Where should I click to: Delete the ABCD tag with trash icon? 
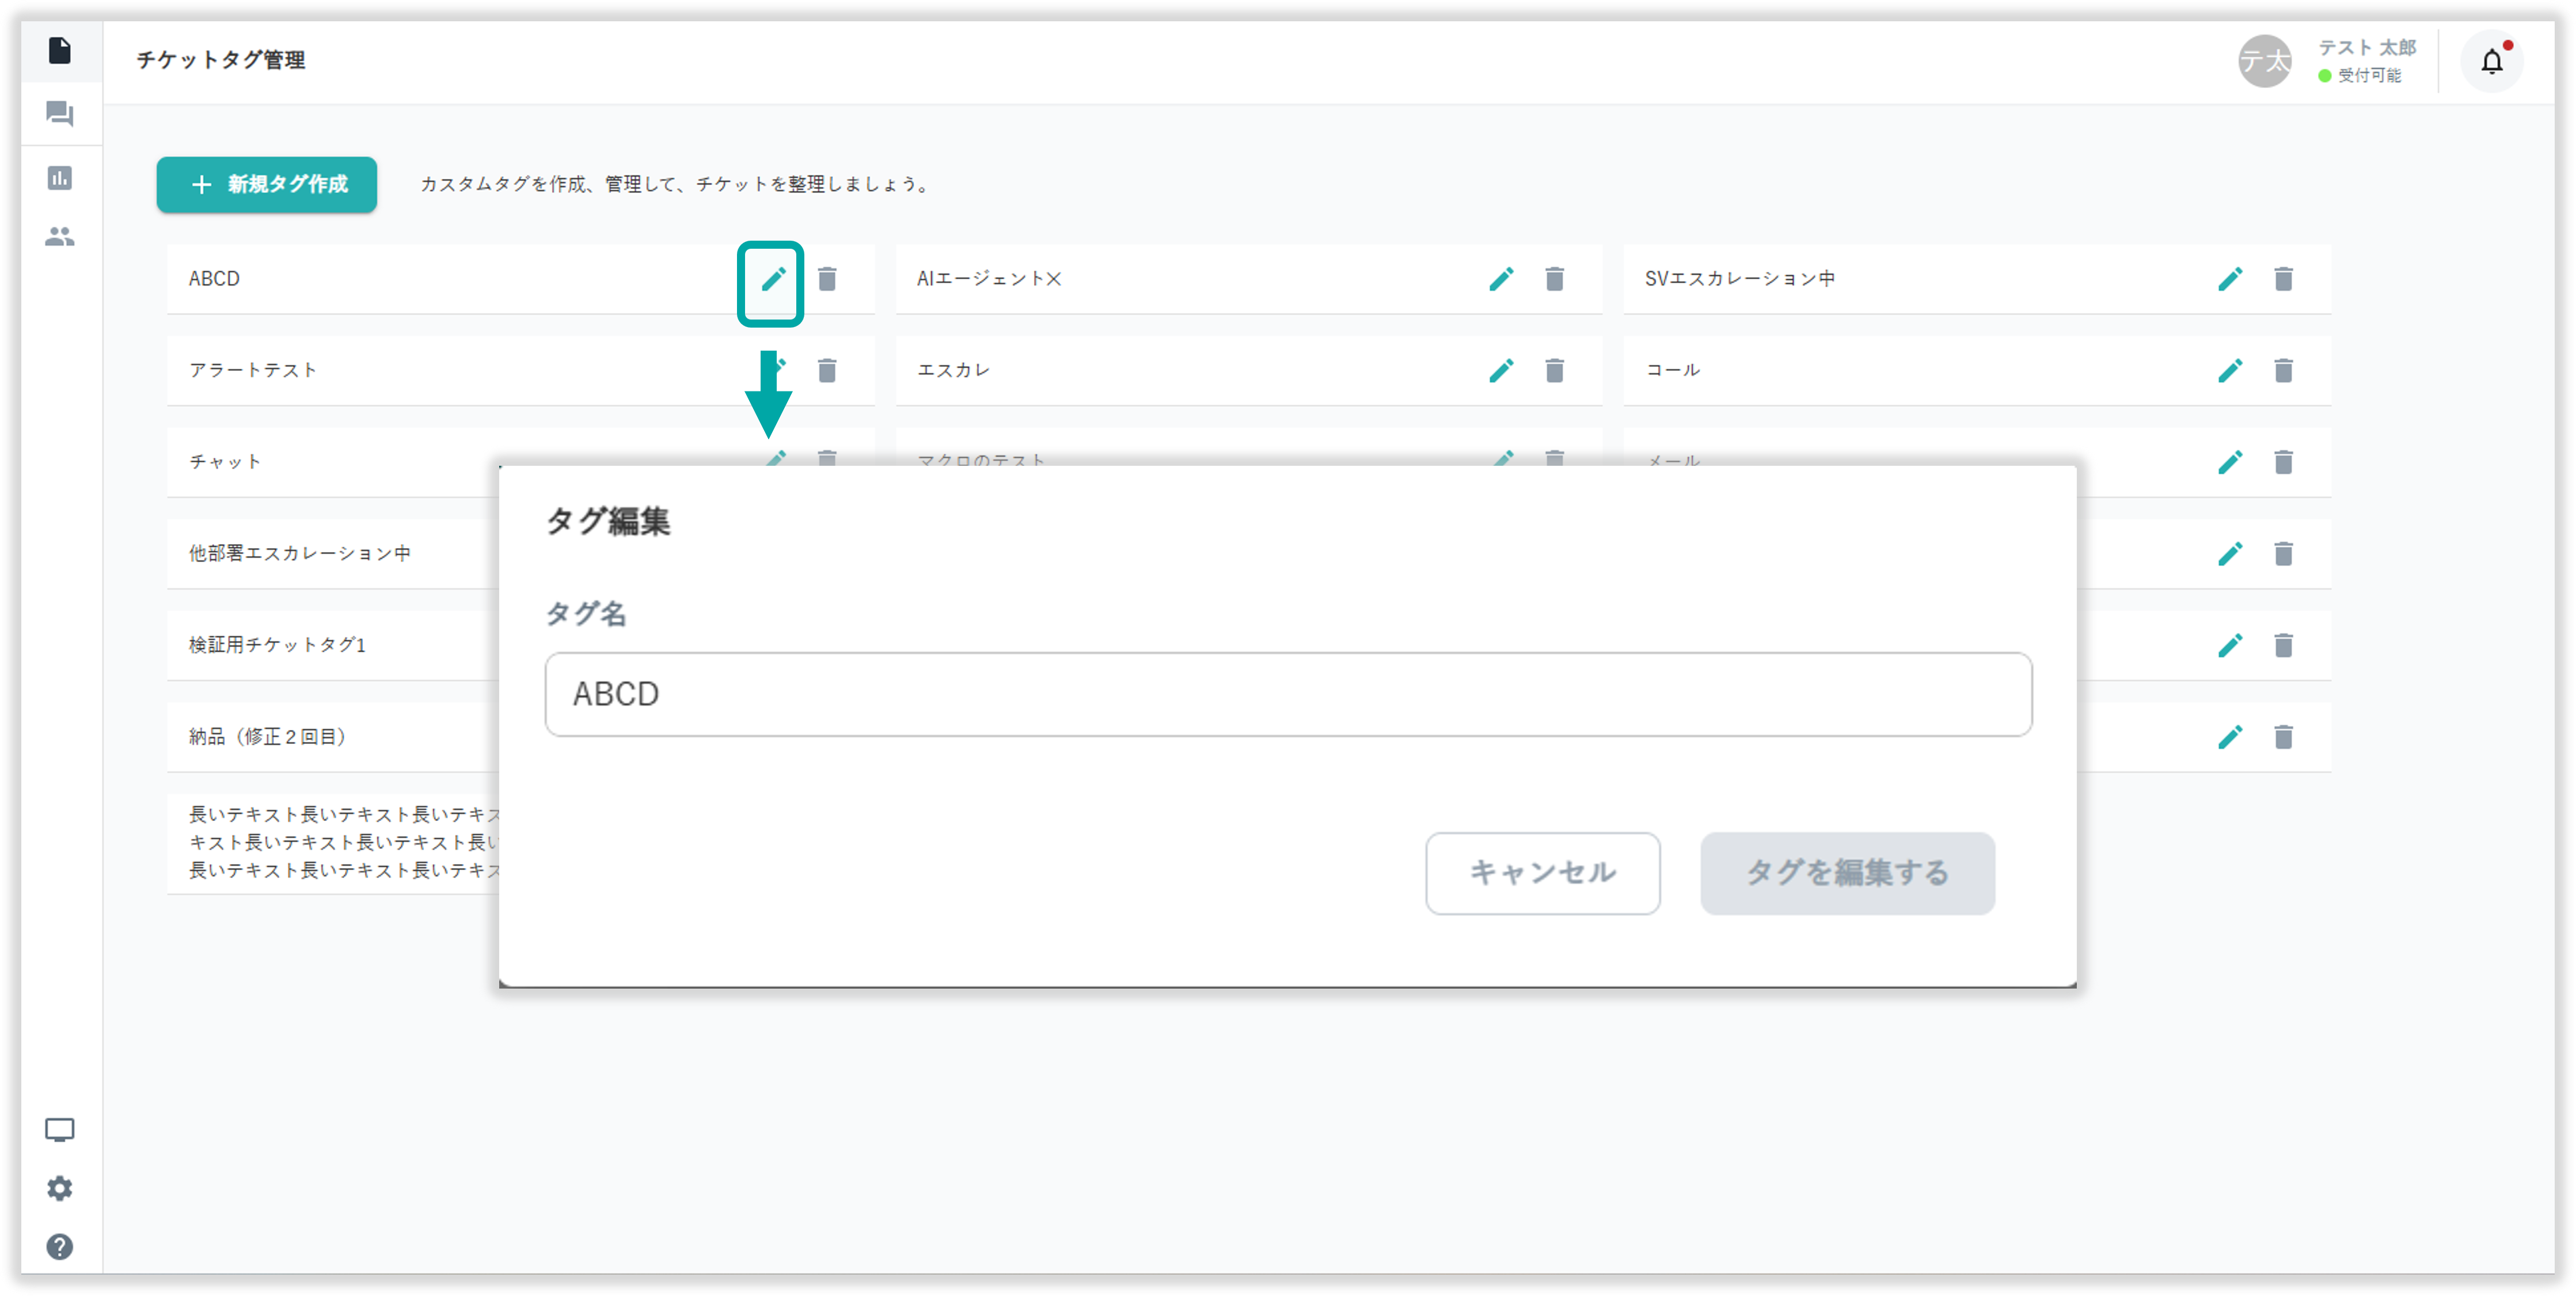827,279
